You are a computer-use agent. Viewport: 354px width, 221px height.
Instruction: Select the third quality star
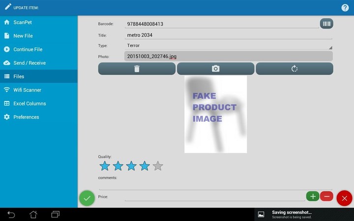[131, 166]
